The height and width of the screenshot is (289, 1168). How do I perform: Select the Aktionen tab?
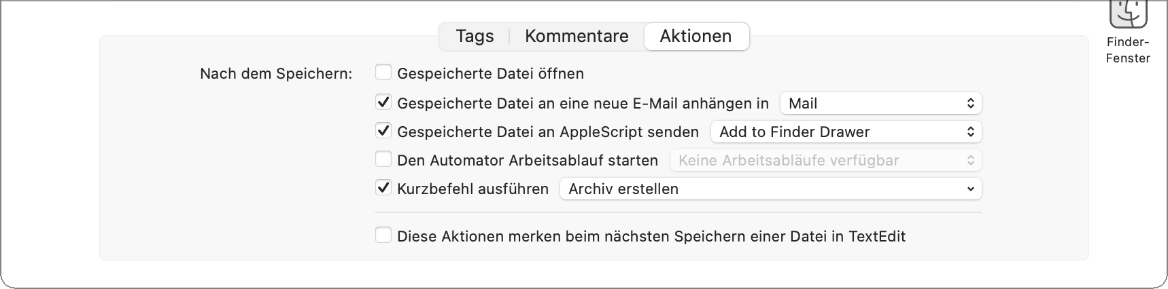(696, 37)
